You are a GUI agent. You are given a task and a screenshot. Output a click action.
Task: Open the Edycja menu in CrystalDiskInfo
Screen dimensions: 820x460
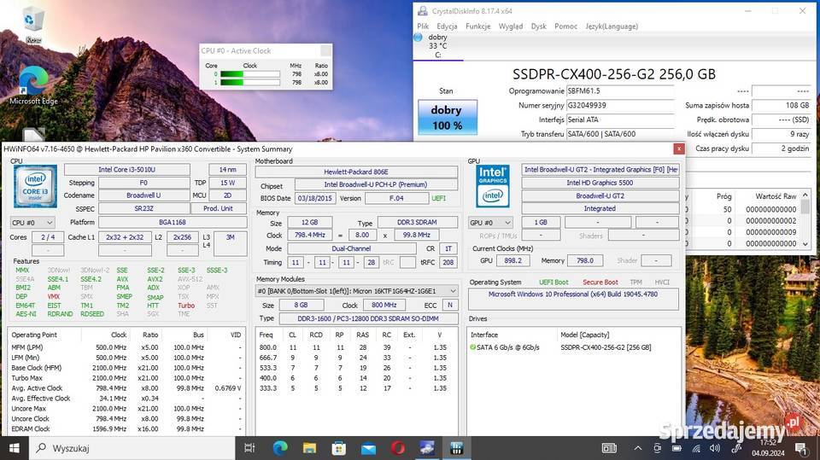(x=447, y=26)
